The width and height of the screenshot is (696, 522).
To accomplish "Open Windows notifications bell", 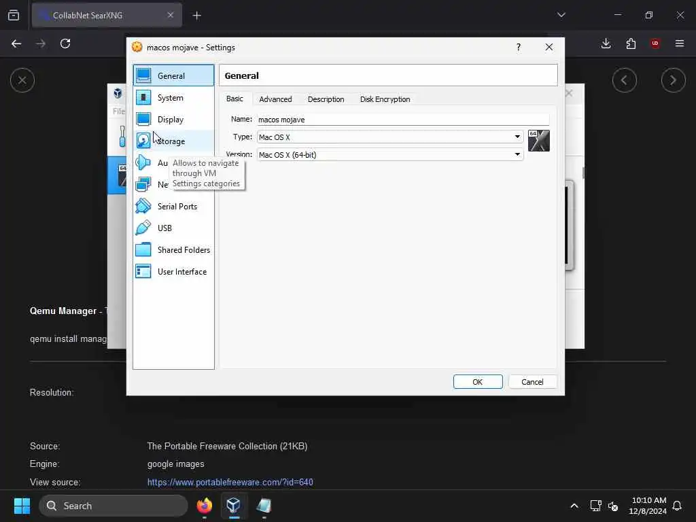I will coord(678,506).
